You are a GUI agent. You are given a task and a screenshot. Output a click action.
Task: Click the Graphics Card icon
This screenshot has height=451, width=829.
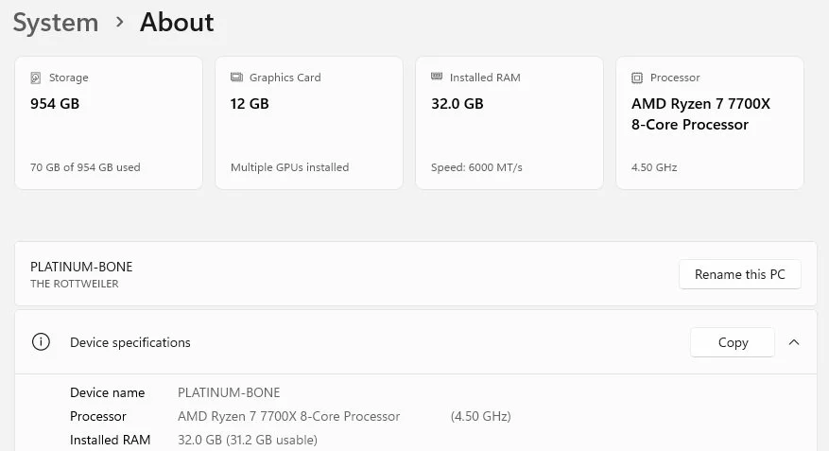pos(236,78)
